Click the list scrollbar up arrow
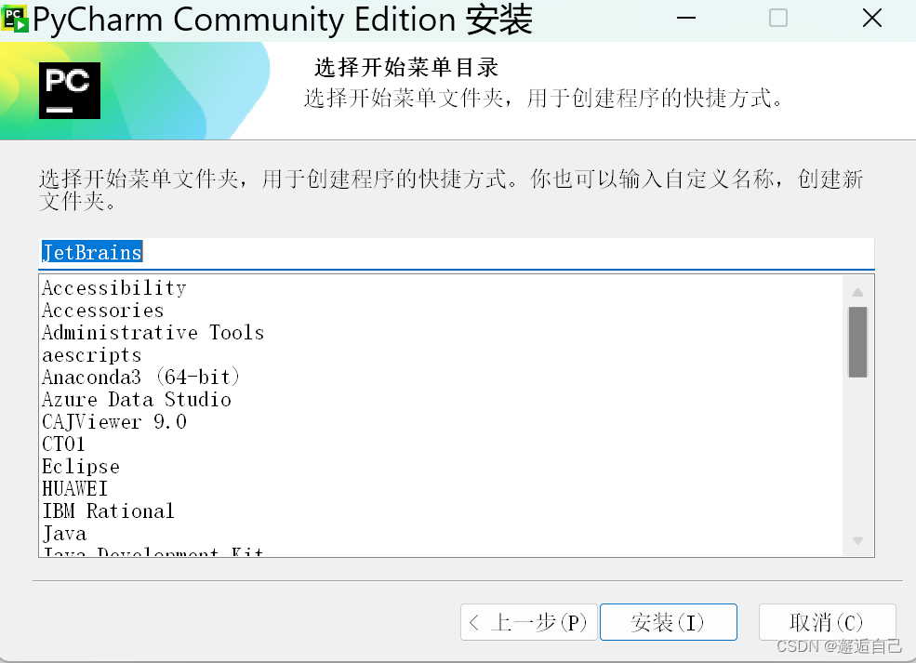 click(857, 292)
